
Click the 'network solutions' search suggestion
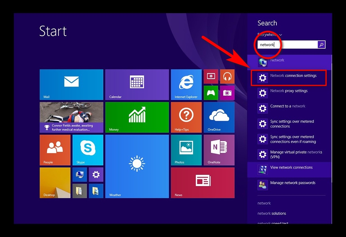pyautogui.click(x=272, y=213)
